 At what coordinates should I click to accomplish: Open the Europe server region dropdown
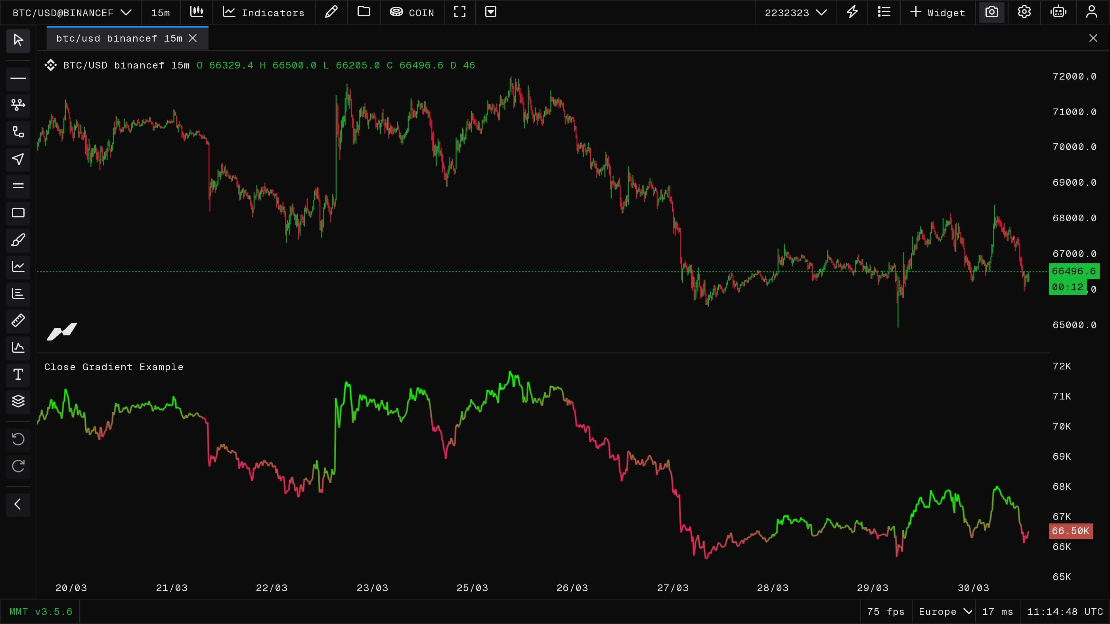tap(945, 611)
